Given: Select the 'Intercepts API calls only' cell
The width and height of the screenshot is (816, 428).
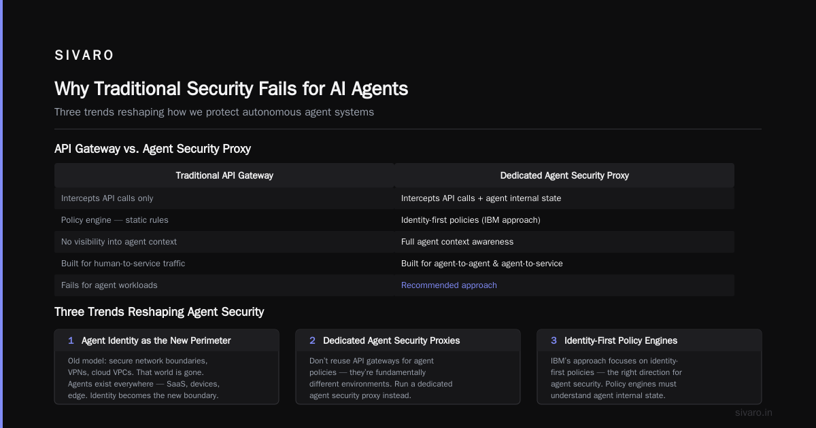Looking at the screenshot, I should [224, 198].
